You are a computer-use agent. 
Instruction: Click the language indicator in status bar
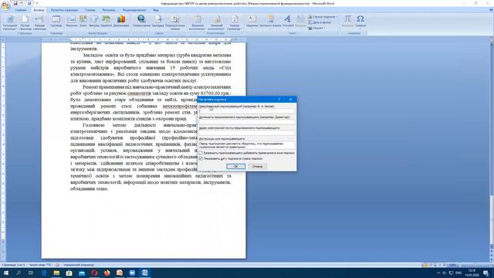click(x=79, y=265)
